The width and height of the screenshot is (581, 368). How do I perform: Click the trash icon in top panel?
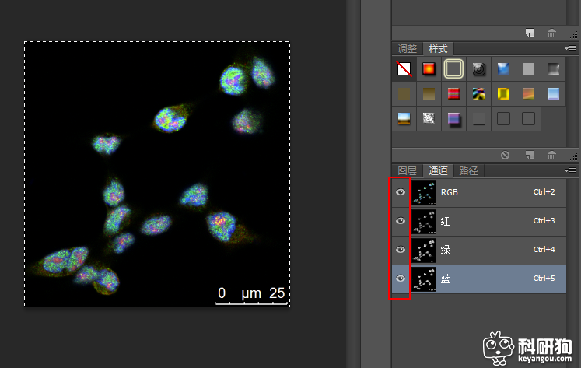coord(551,33)
